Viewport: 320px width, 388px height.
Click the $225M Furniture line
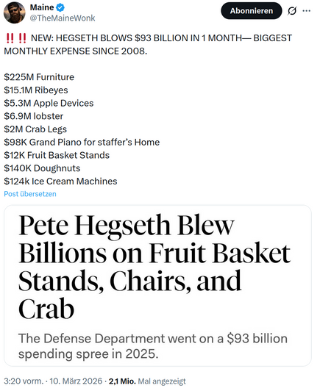coord(39,77)
